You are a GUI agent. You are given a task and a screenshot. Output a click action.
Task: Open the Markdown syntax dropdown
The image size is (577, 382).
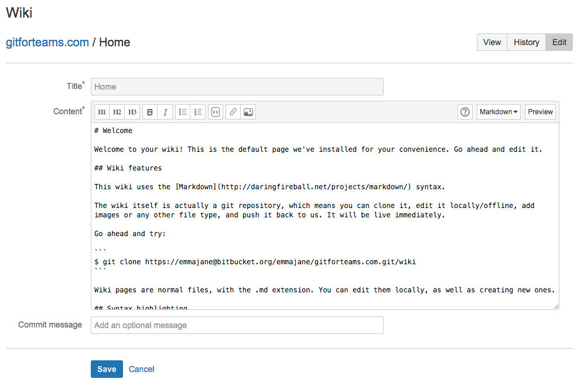click(498, 111)
